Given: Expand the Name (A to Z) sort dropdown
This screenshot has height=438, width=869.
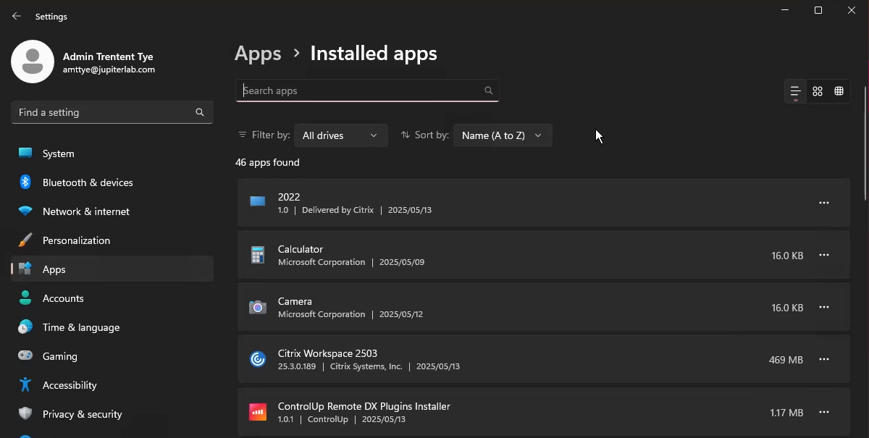Looking at the screenshot, I should coord(503,135).
